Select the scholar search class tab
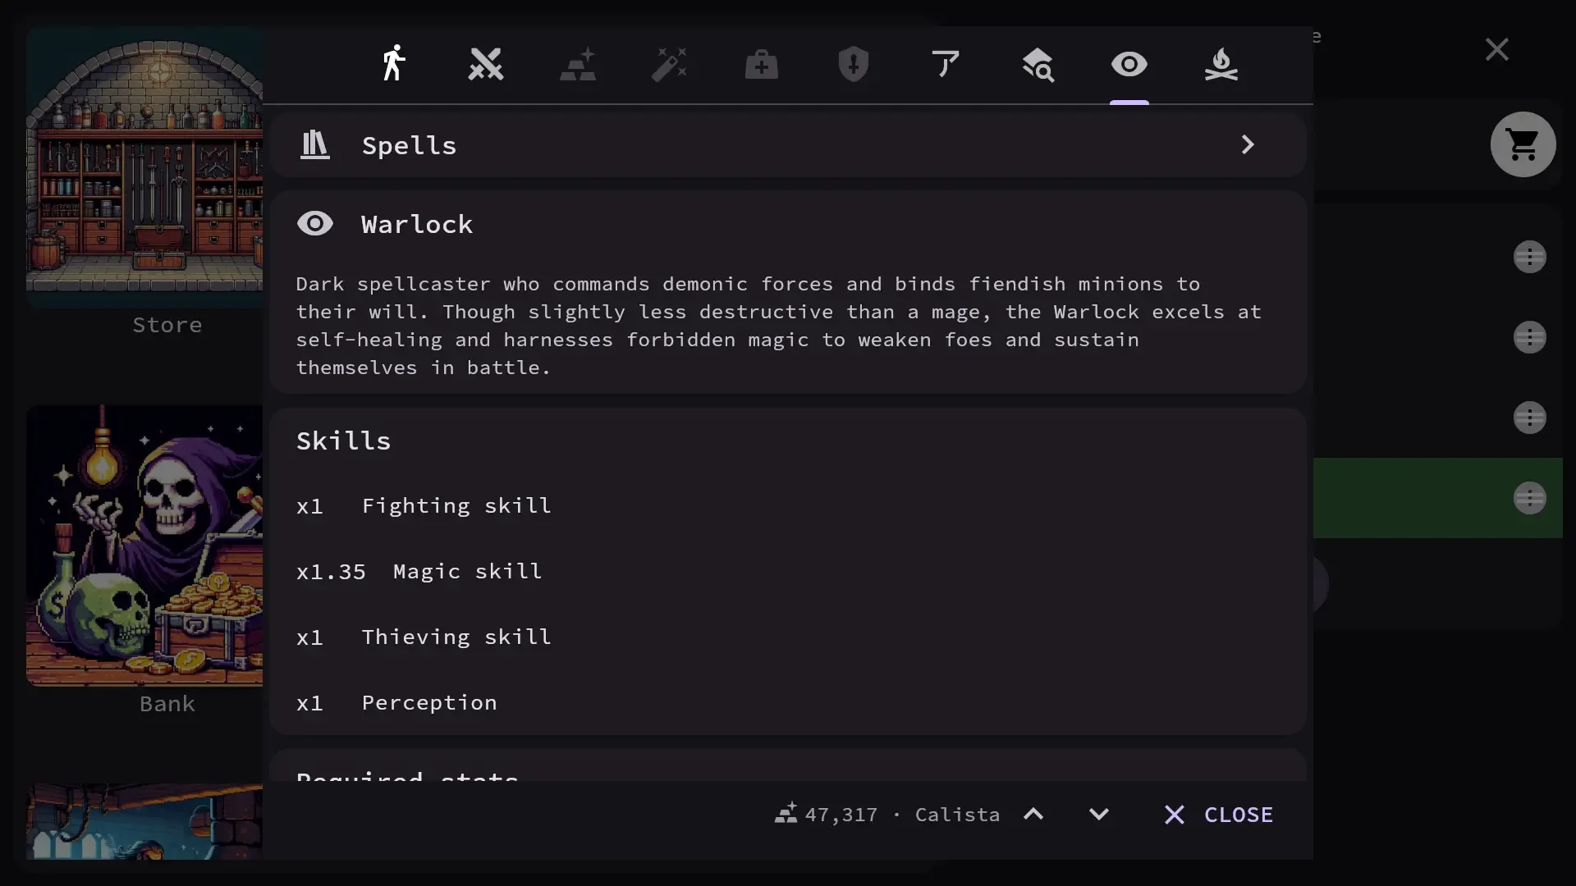Image resolution: width=1576 pixels, height=886 pixels. tap(1038, 64)
